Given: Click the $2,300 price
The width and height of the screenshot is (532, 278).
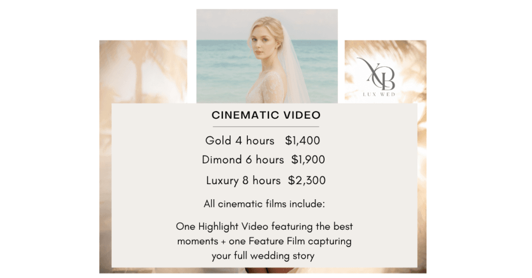Looking at the screenshot, I should 307,180.
